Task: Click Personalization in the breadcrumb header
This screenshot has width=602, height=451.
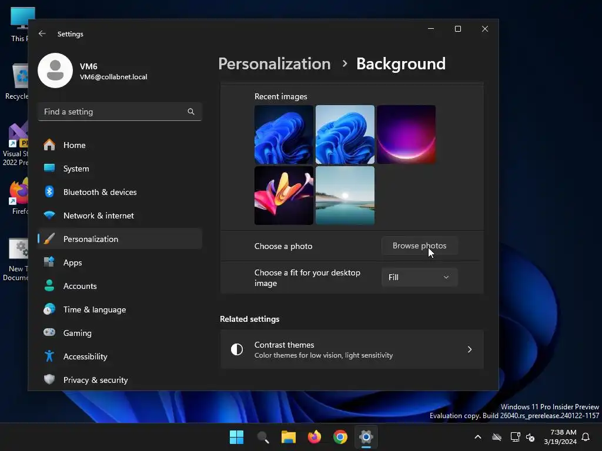Action: point(274,63)
